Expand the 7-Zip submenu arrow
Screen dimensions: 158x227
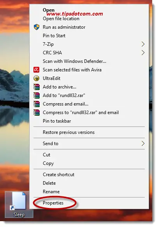click(x=143, y=44)
